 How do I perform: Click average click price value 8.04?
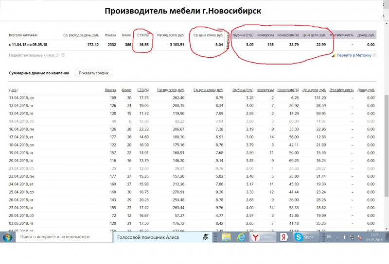point(219,45)
